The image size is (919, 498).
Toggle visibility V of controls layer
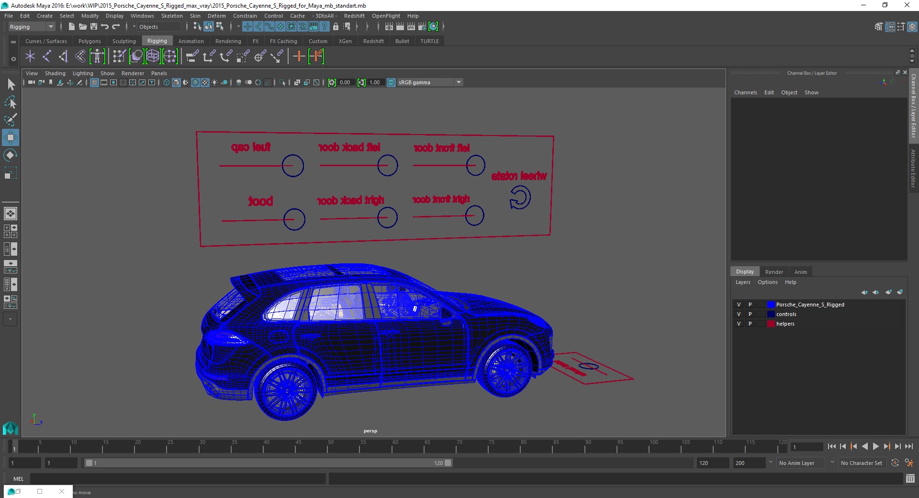pyautogui.click(x=739, y=314)
